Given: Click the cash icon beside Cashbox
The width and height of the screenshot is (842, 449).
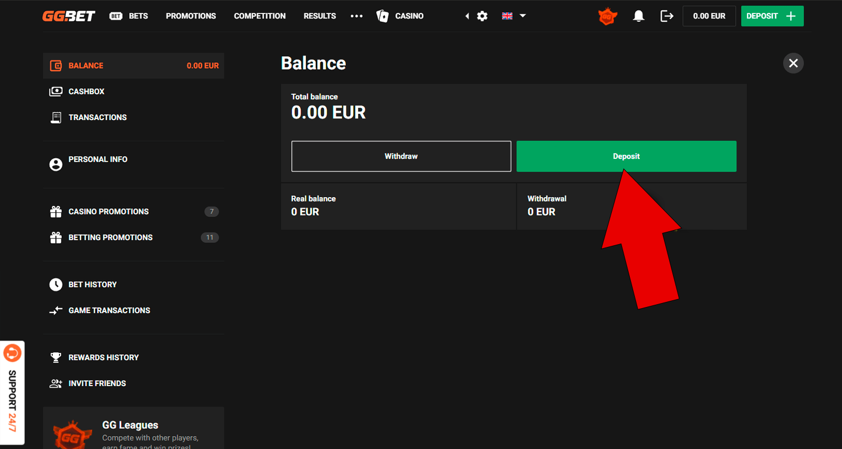Looking at the screenshot, I should point(56,91).
